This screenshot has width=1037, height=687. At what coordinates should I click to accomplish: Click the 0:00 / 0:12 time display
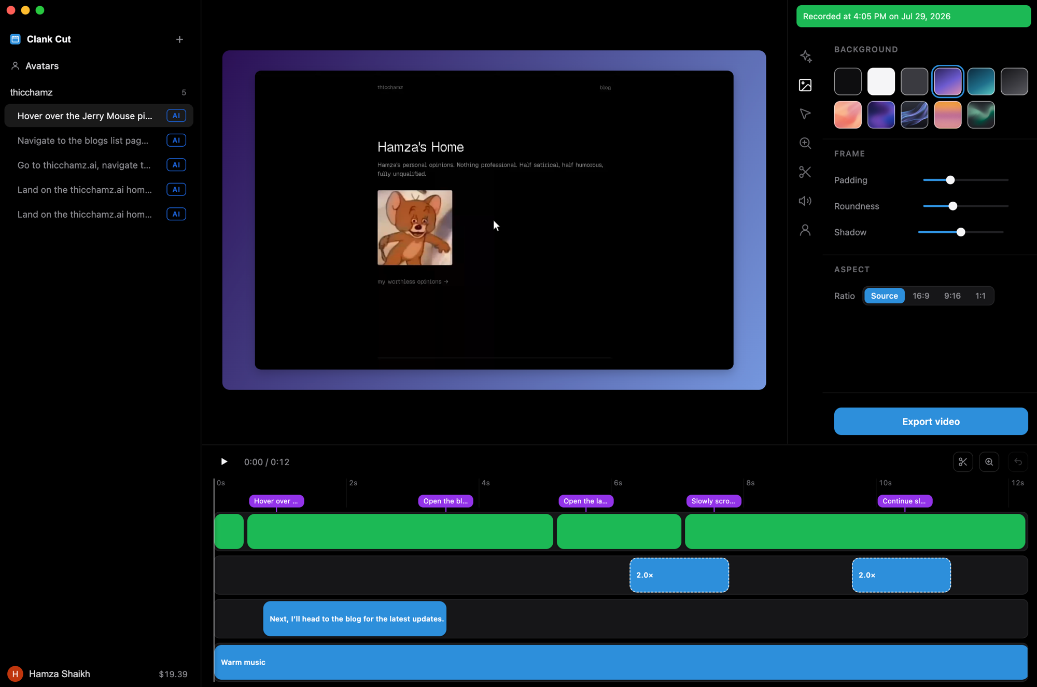click(x=267, y=462)
